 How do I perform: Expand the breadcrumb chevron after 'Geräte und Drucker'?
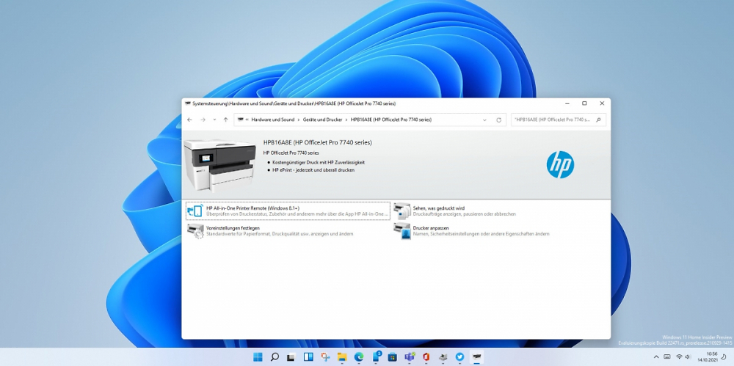pyautogui.click(x=346, y=120)
